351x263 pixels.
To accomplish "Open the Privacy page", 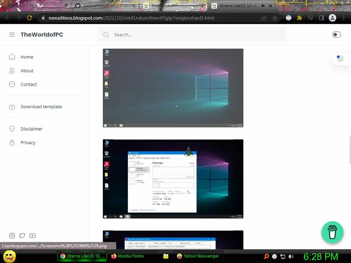I will point(28,142).
